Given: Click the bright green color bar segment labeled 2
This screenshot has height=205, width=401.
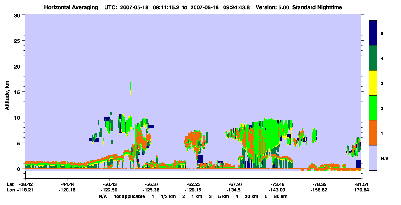Looking at the screenshot, I should [x=373, y=108].
